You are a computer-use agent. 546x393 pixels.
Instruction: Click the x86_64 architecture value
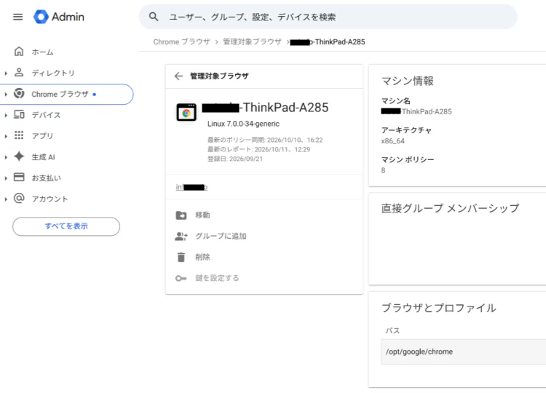pyautogui.click(x=393, y=141)
